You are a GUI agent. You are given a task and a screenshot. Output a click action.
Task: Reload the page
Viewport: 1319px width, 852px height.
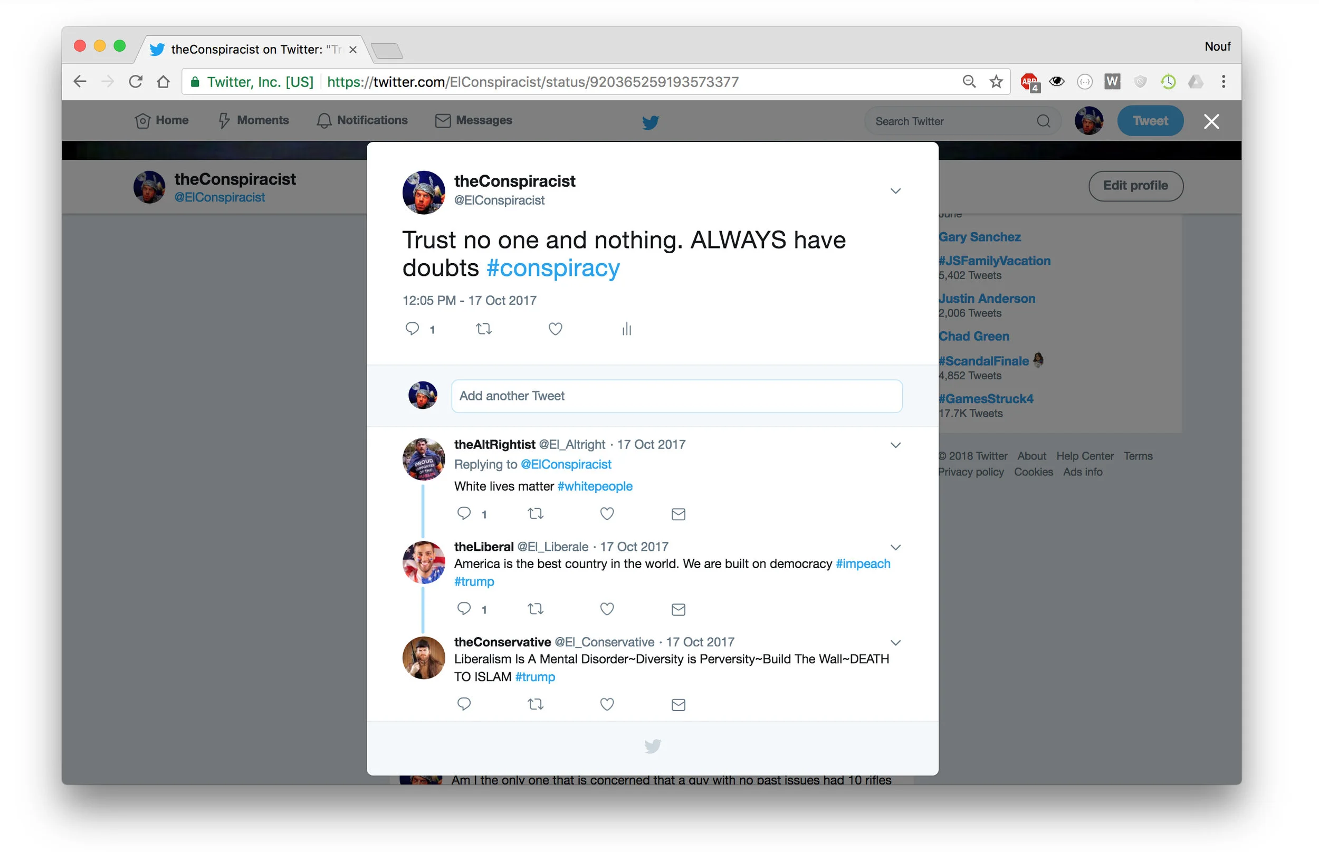click(136, 82)
